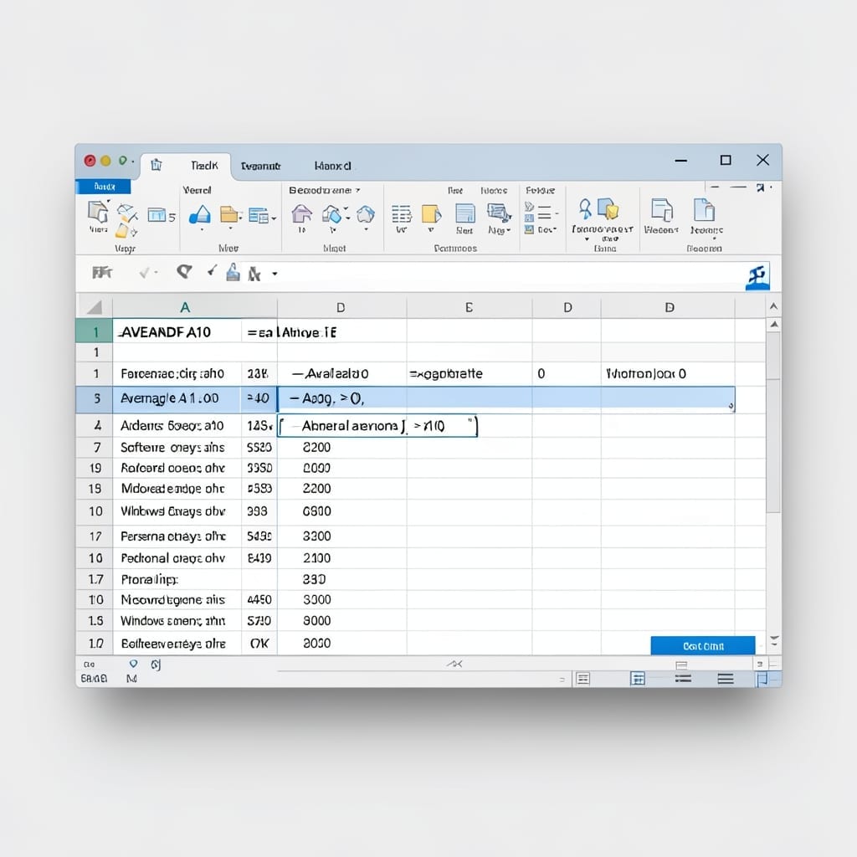Click the blue and yellow copy pages icon
The height and width of the screenshot is (857, 857).
608,208
